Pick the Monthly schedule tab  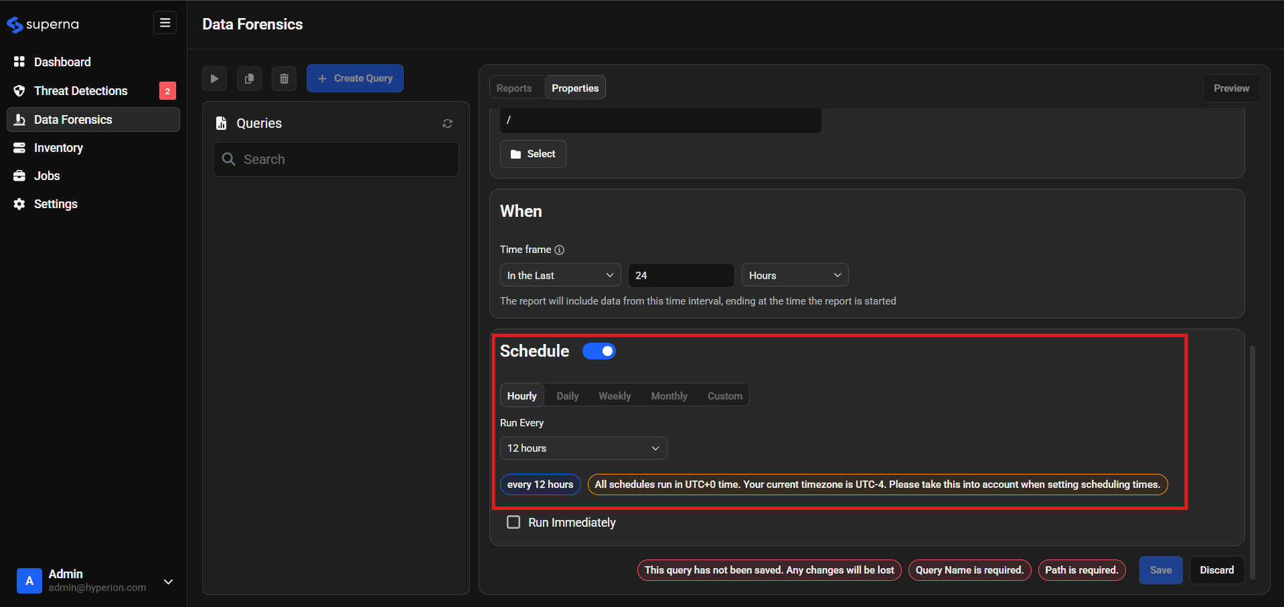[669, 396]
